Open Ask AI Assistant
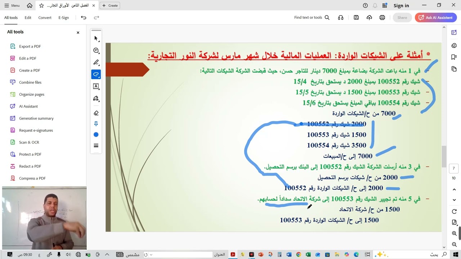Viewport: 461px width, 259px height. pos(436,18)
